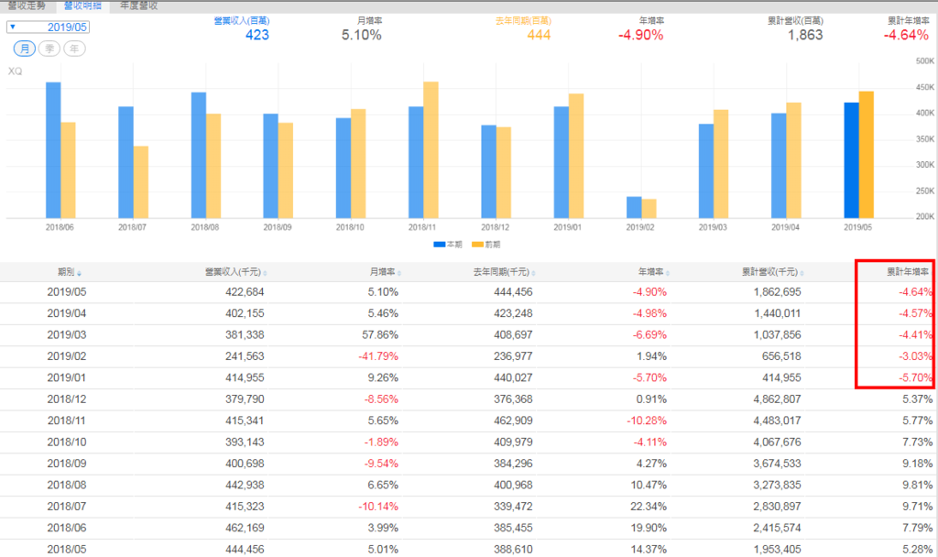Click the 423 營業收入(百萬) summary value
Screen dimensions: 938x557
[x=257, y=35]
